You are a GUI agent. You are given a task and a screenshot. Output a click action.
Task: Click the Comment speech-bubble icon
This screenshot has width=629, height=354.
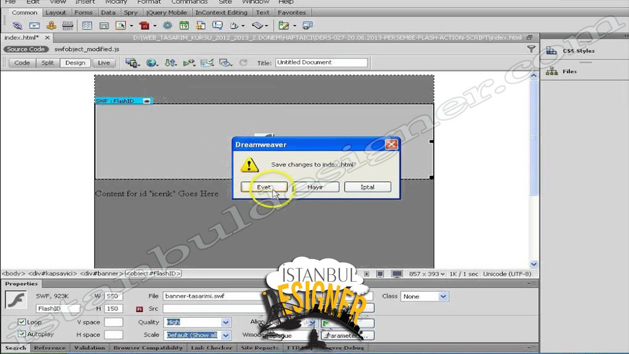tap(217, 26)
